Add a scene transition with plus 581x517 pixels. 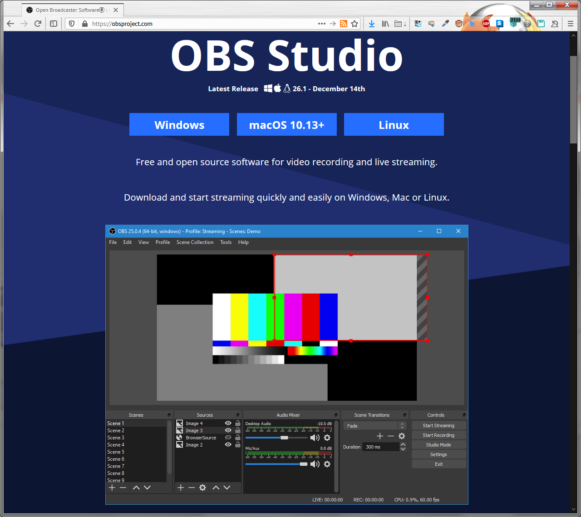pyautogui.click(x=380, y=436)
